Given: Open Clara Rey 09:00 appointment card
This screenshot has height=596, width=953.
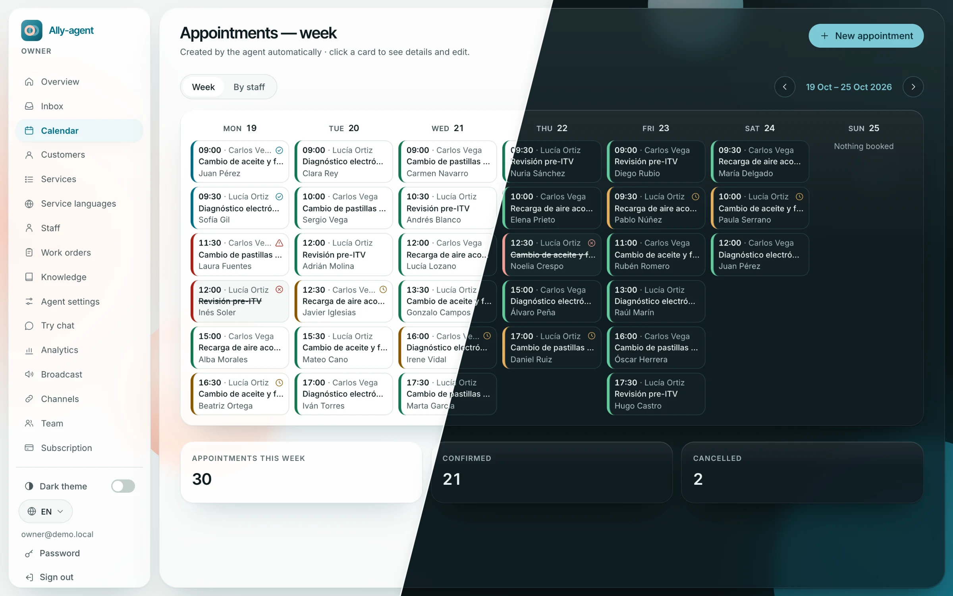Looking at the screenshot, I should [x=344, y=161].
